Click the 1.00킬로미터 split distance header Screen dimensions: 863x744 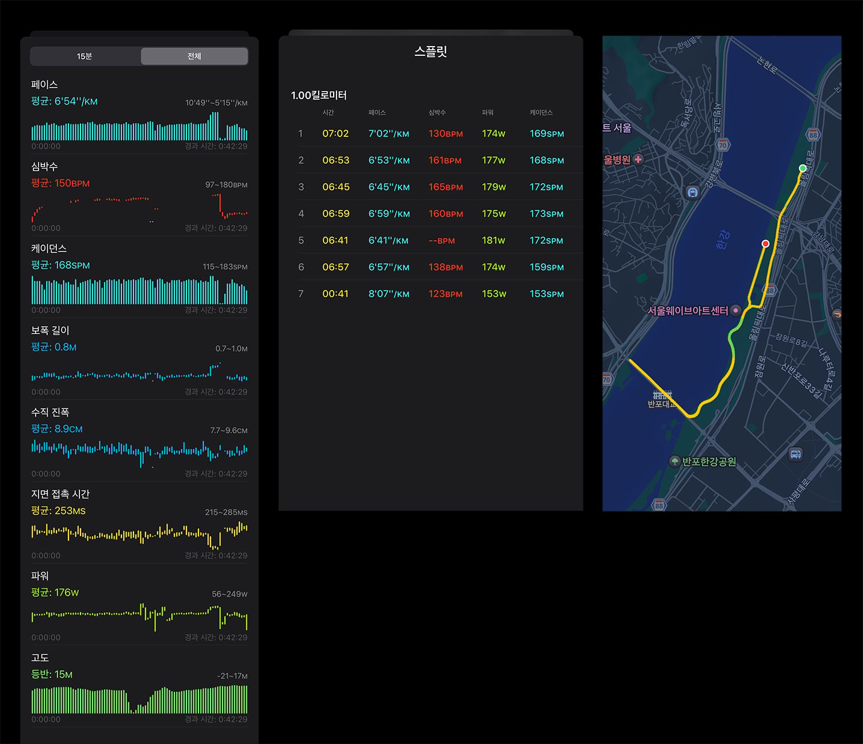click(319, 96)
